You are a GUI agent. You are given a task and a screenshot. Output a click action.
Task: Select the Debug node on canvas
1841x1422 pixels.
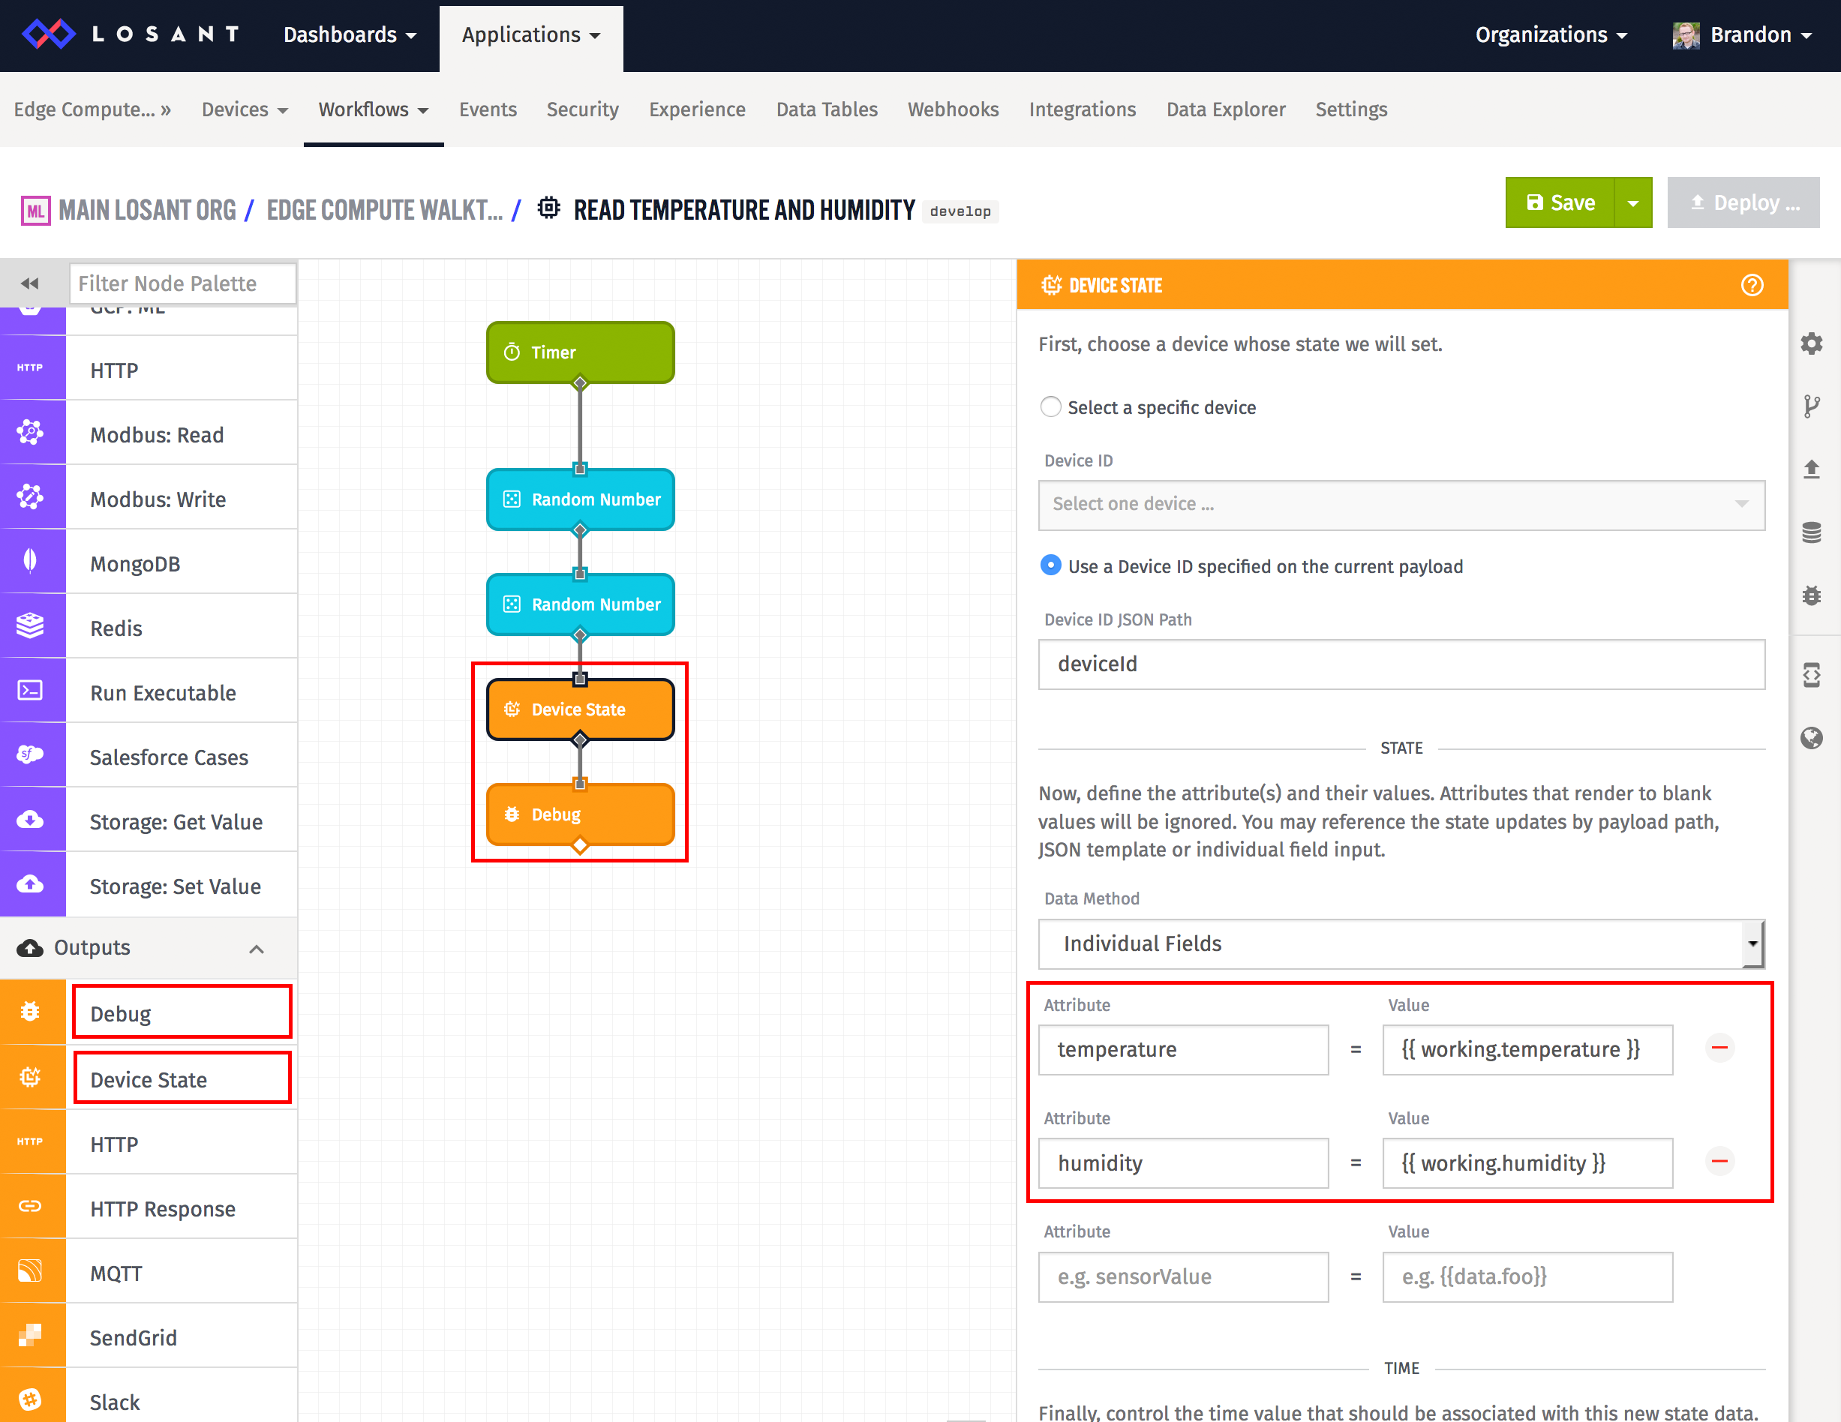click(x=580, y=814)
